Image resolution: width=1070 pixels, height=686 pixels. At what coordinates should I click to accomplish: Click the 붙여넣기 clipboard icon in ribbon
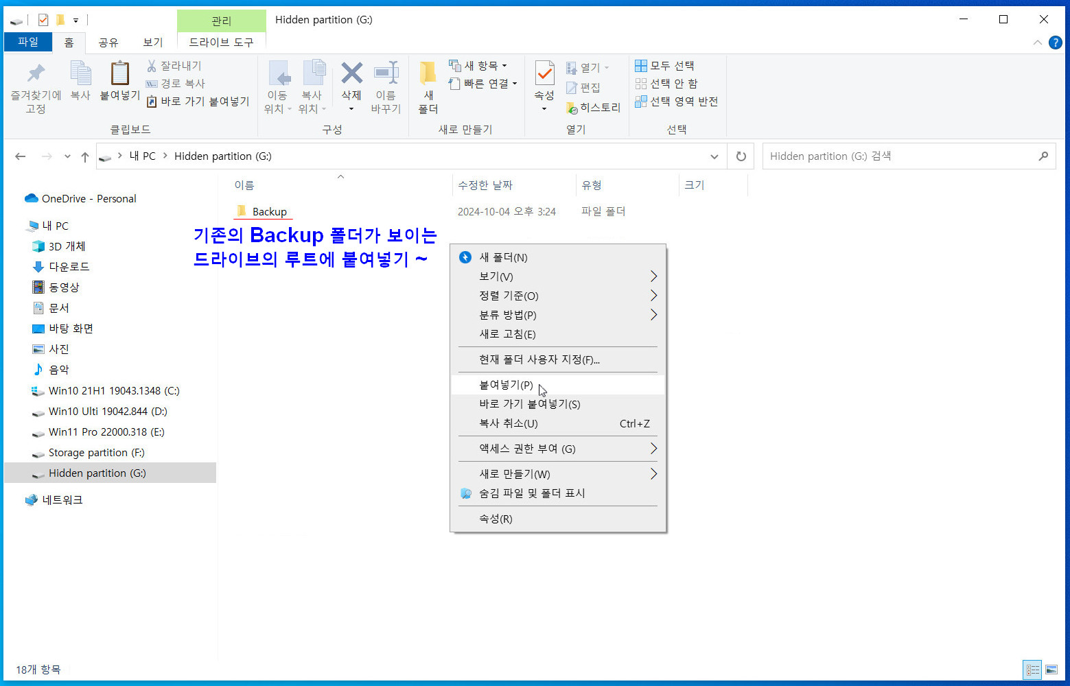(120, 73)
